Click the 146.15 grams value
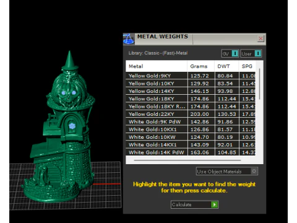This screenshot has height=223, width=297. [x=200, y=91]
